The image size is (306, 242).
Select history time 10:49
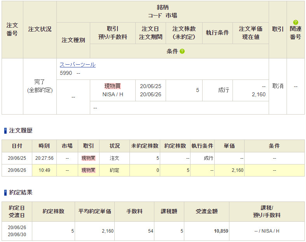pos(44,170)
